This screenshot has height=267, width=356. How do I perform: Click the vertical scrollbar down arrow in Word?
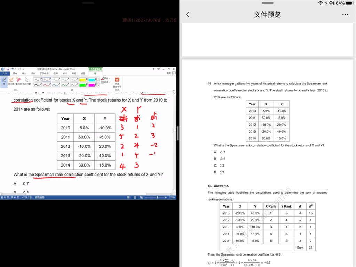[x=175, y=191]
